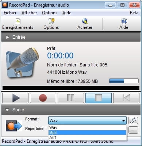142x146 pixels.
Task: Close the RecordPad window
Action: point(134,5)
